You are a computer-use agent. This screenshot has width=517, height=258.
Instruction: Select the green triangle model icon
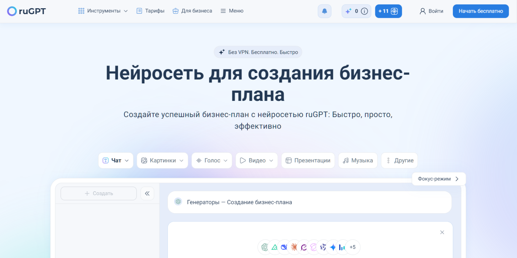click(x=275, y=247)
